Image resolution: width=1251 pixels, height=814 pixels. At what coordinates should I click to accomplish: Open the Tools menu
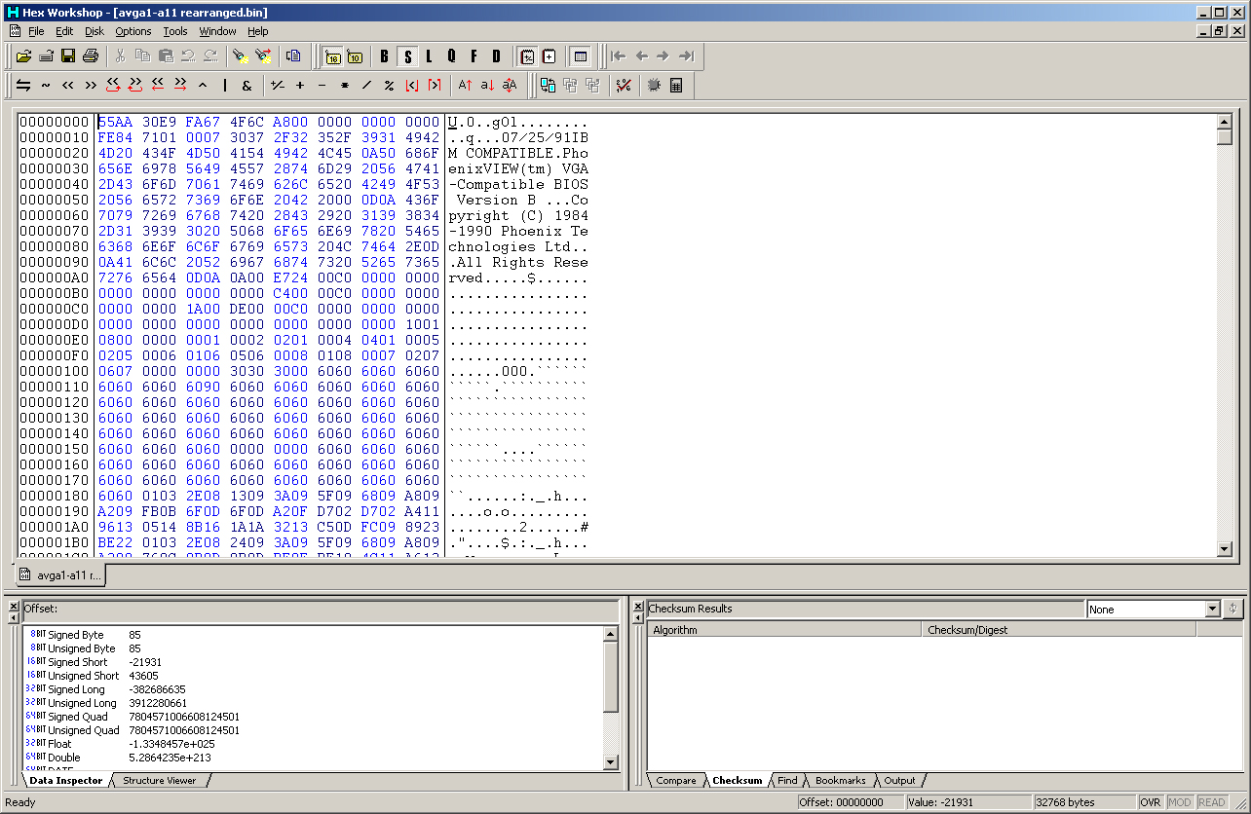(x=174, y=31)
